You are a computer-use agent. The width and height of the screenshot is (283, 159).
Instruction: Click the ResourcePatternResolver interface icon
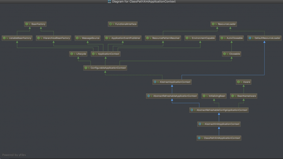[x=147, y=38]
